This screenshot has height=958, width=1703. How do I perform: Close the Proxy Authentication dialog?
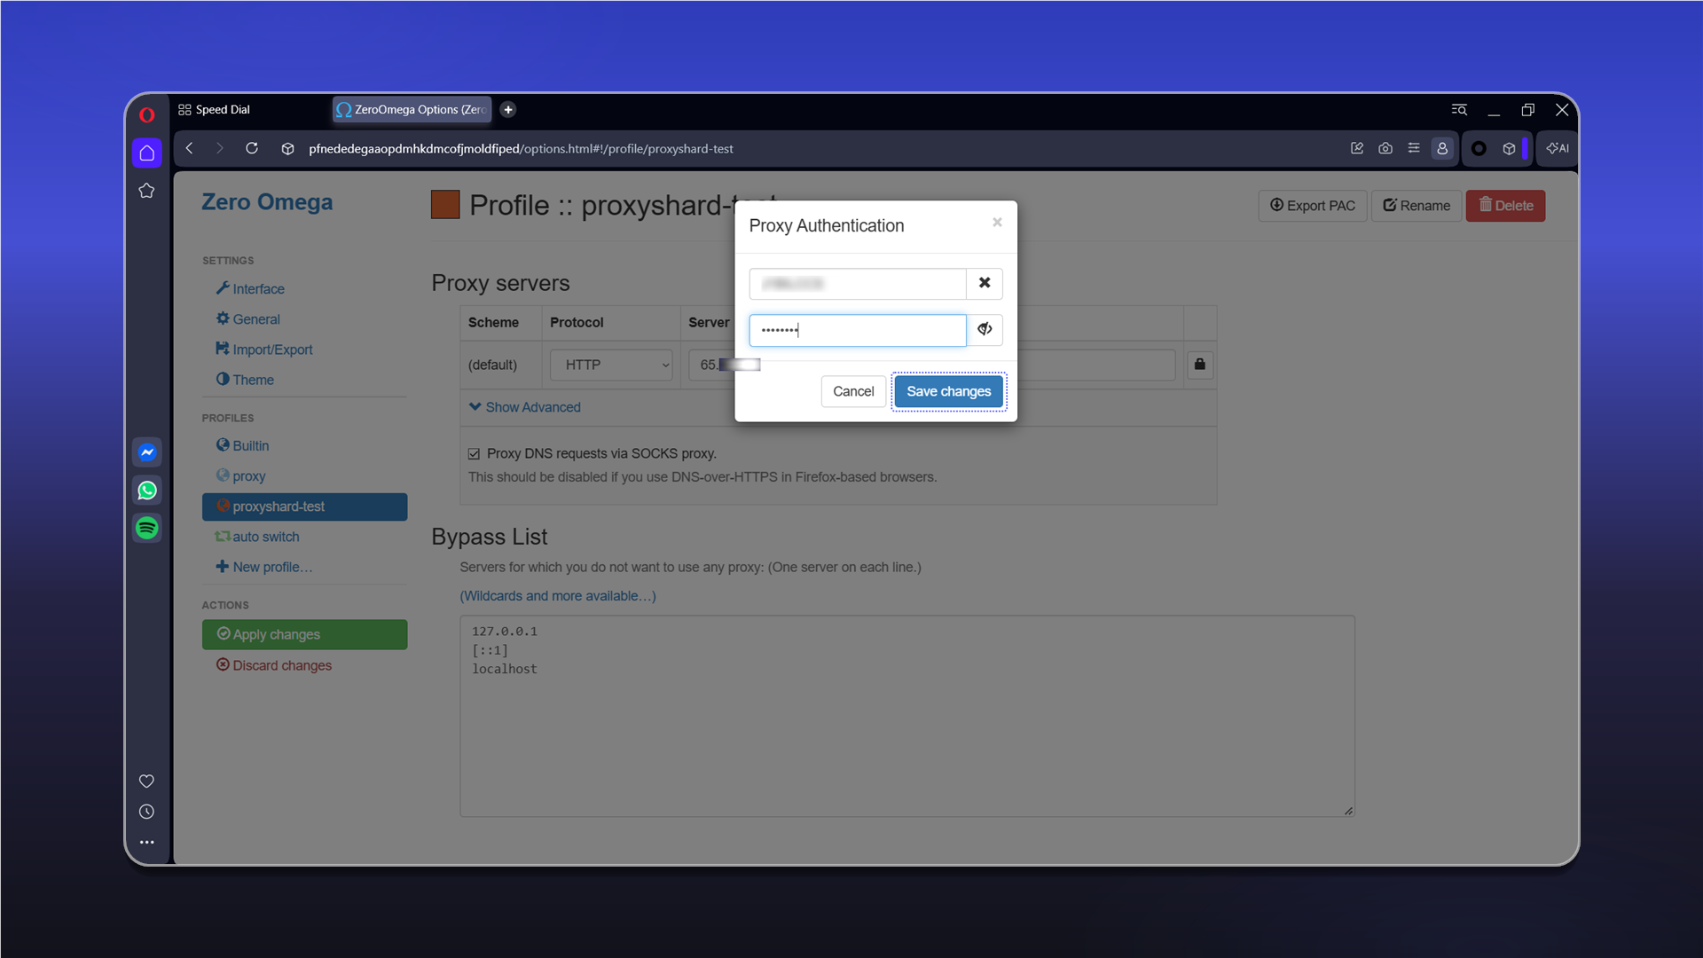pyautogui.click(x=997, y=222)
